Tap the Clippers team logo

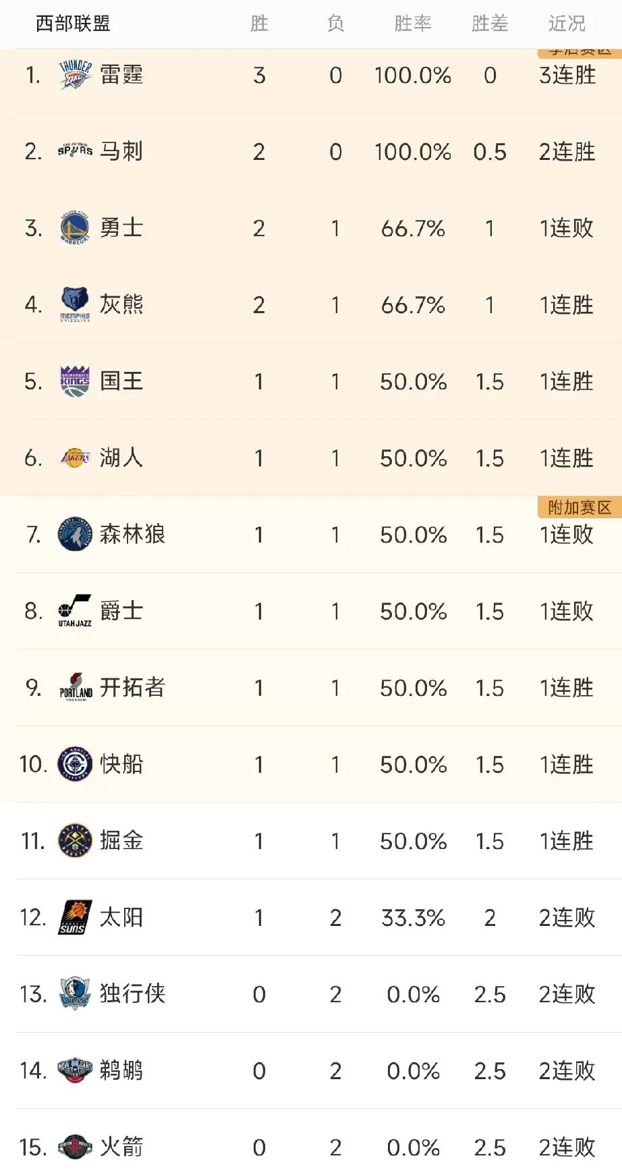click(x=75, y=764)
